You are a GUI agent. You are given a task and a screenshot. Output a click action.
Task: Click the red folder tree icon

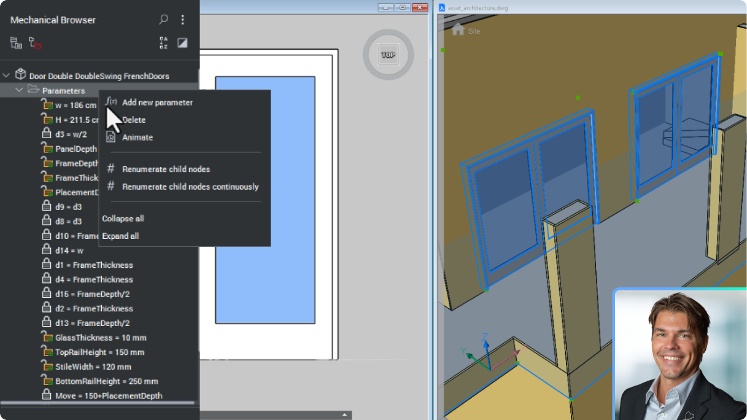tap(34, 42)
